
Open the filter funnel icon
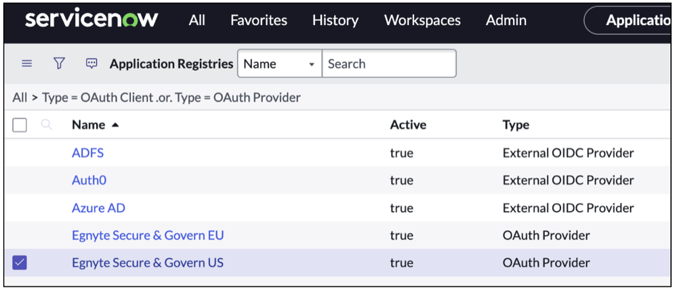(59, 64)
